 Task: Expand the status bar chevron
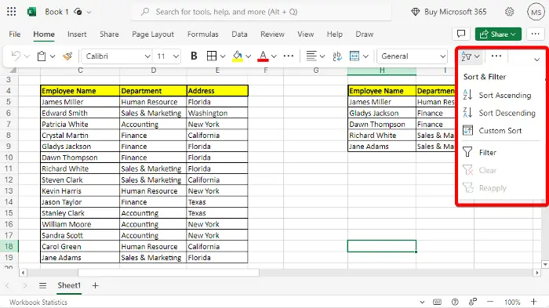pos(422,302)
